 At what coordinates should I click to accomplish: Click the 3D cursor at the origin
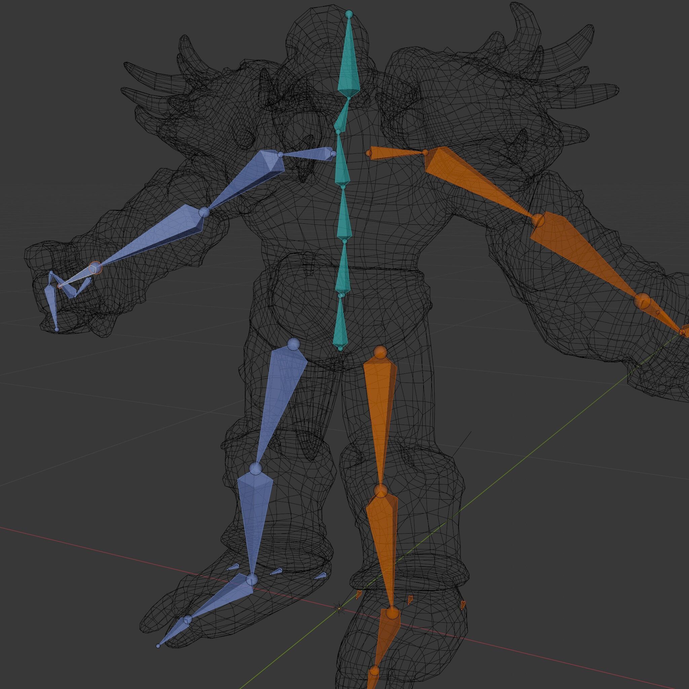pos(339,608)
